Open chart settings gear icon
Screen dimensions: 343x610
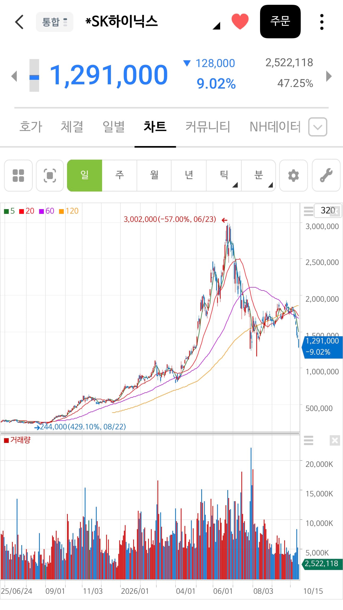(x=294, y=176)
